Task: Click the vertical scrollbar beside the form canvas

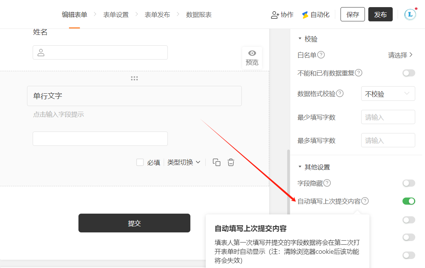Action: 288,181
